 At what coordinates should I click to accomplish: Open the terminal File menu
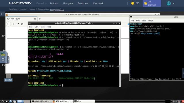point(31,27)
